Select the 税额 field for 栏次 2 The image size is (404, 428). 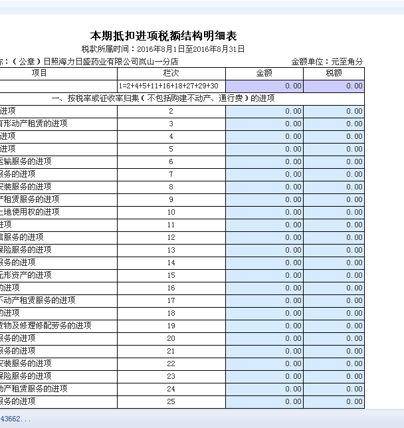(334, 112)
